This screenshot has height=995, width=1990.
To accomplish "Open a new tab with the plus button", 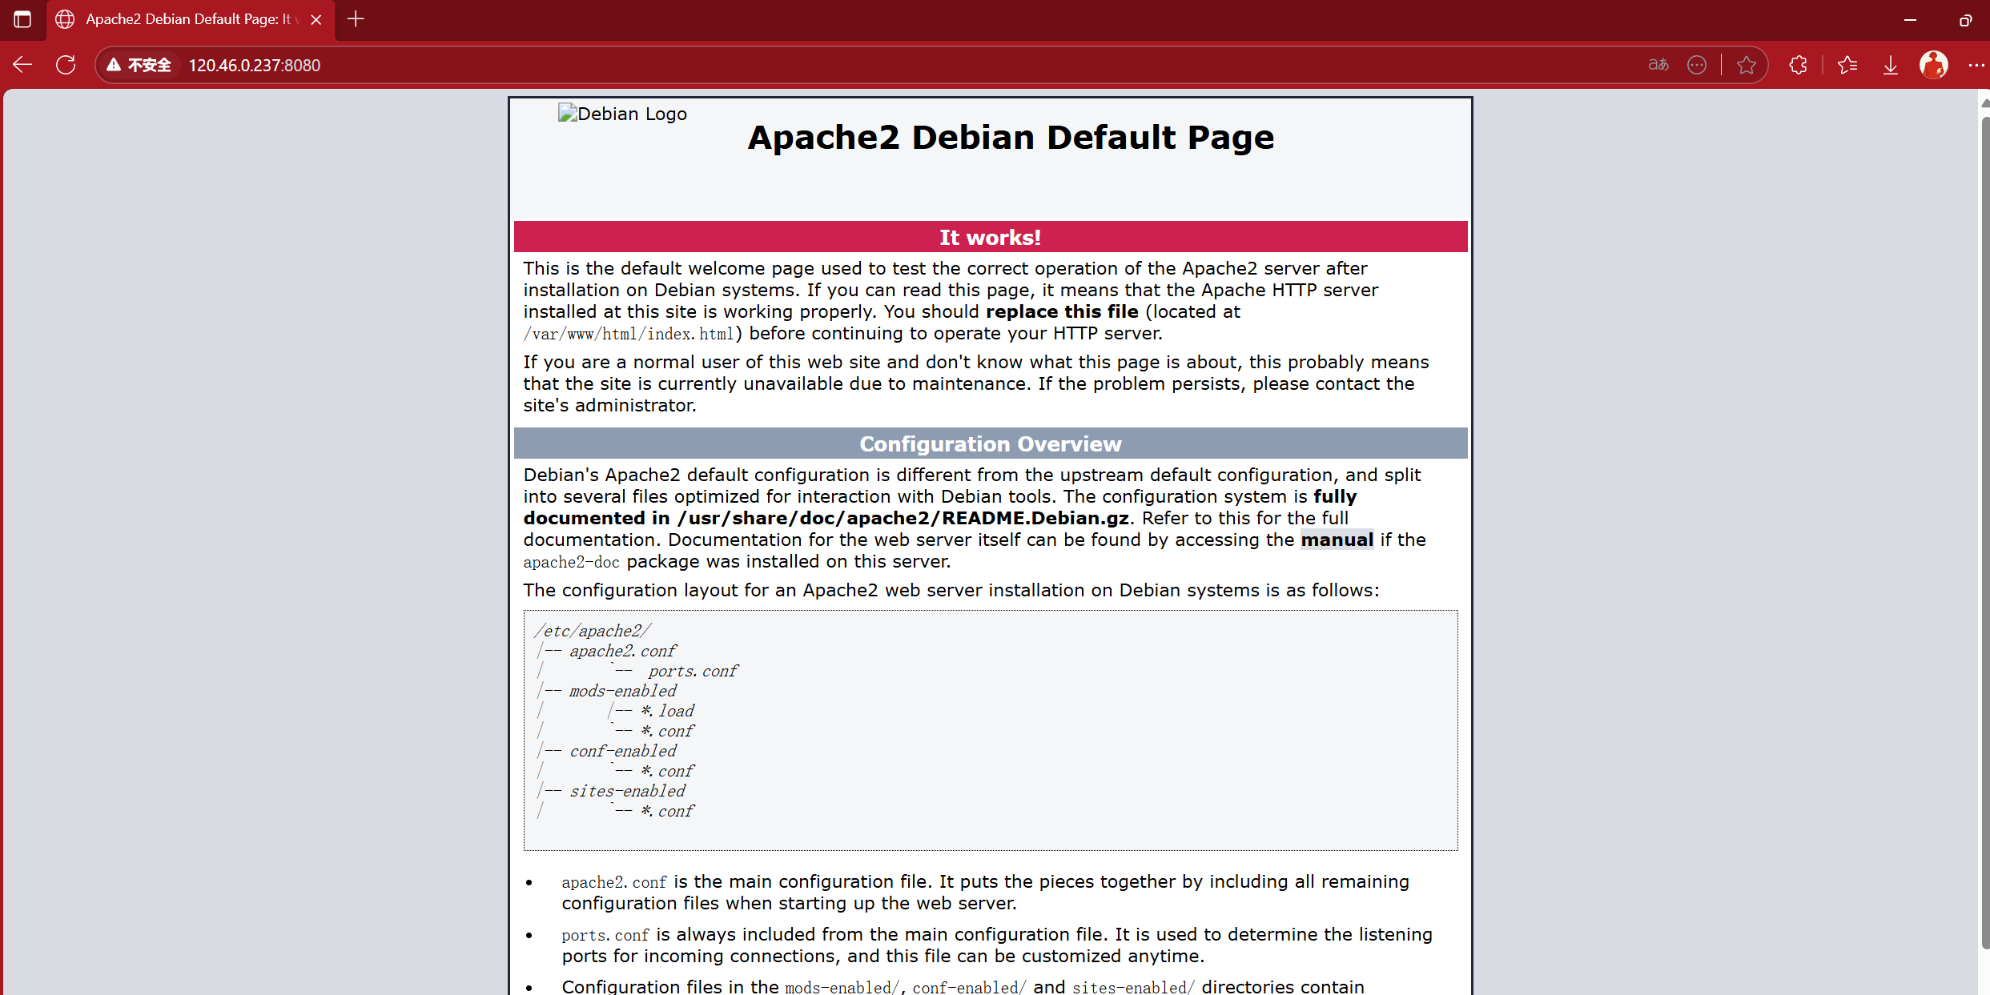I will coord(356,19).
